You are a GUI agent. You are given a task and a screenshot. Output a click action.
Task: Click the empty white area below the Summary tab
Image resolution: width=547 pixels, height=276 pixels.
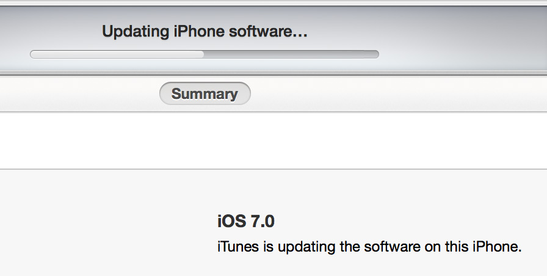(x=275, y=140)
